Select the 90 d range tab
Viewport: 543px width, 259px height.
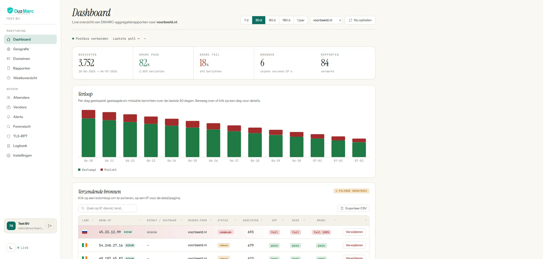272,20
